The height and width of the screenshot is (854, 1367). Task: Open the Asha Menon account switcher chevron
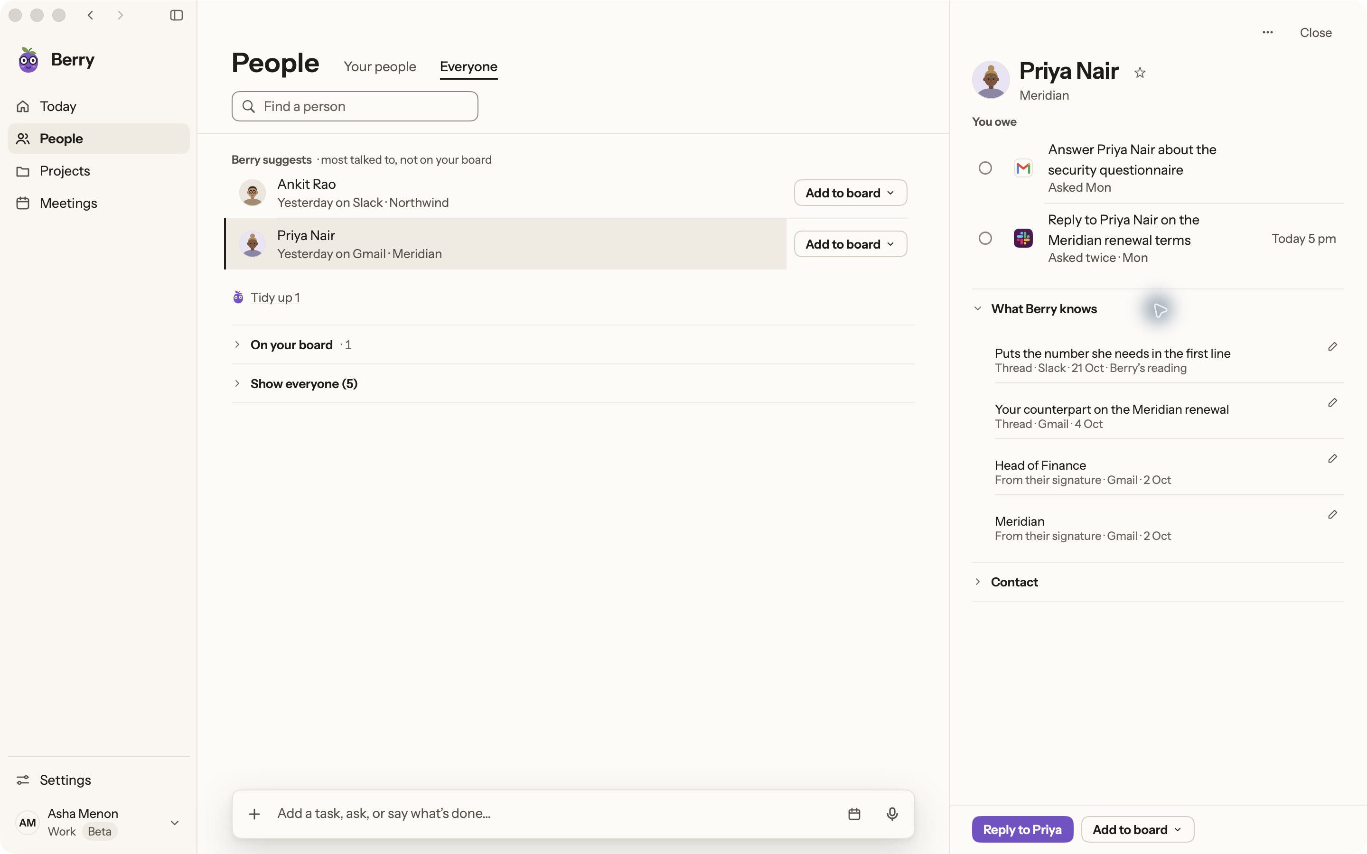point(175,822)
